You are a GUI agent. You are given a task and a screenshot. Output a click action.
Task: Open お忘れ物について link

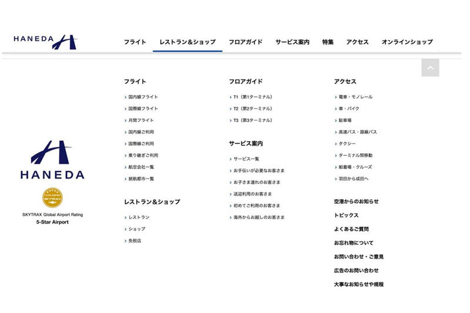click(x=354, y=243)
